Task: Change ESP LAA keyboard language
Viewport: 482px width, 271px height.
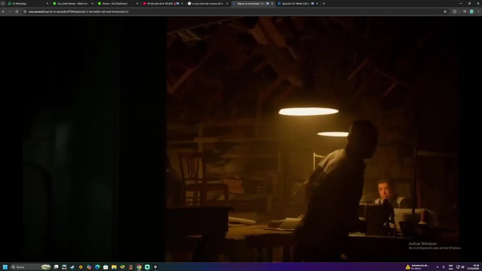Action: coord(451,267)
